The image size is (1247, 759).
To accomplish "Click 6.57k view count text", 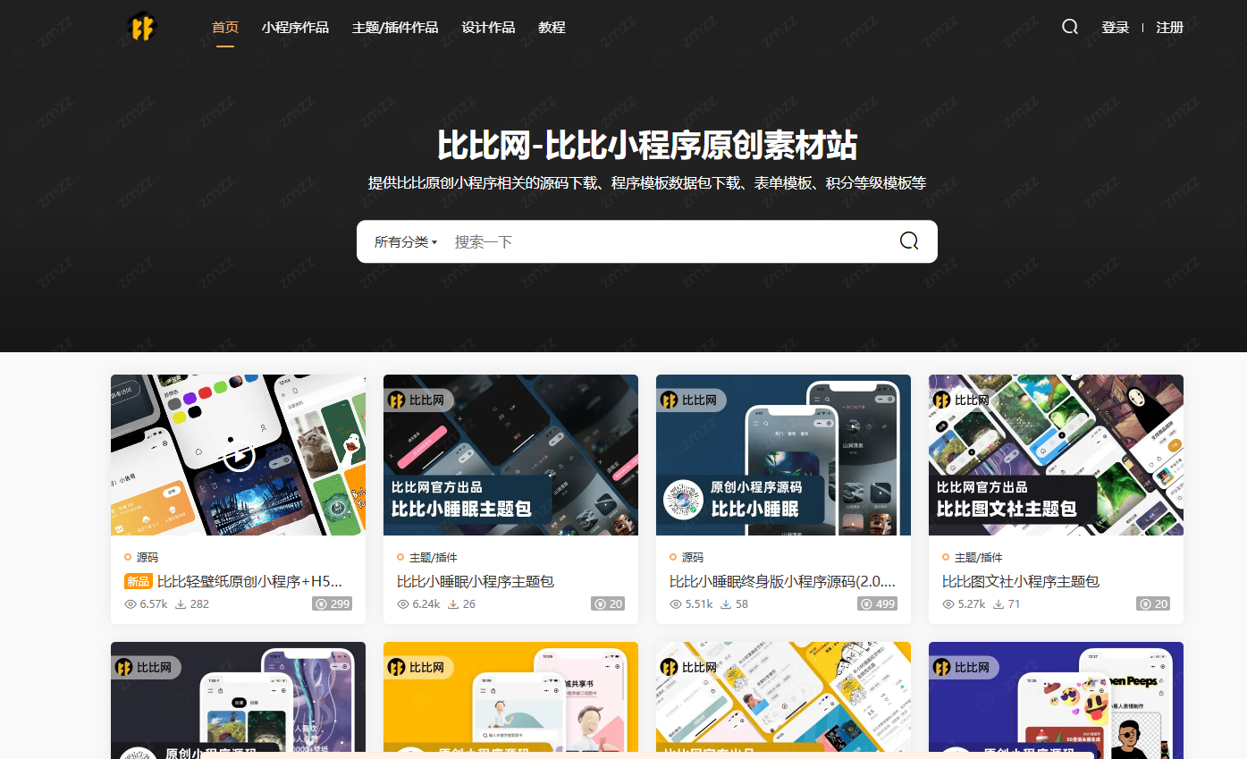I will pyautogui.click(x=154, y=604).
